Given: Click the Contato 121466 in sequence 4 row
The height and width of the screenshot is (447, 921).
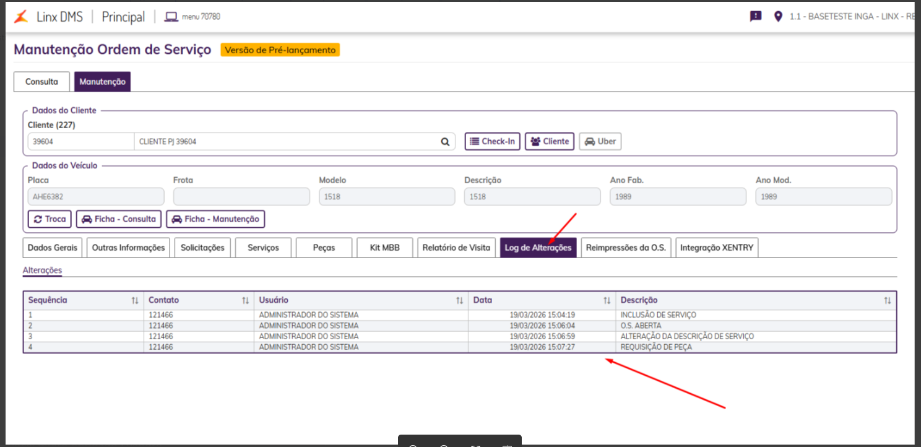Looking at the screenshot, I should [160, 347].
